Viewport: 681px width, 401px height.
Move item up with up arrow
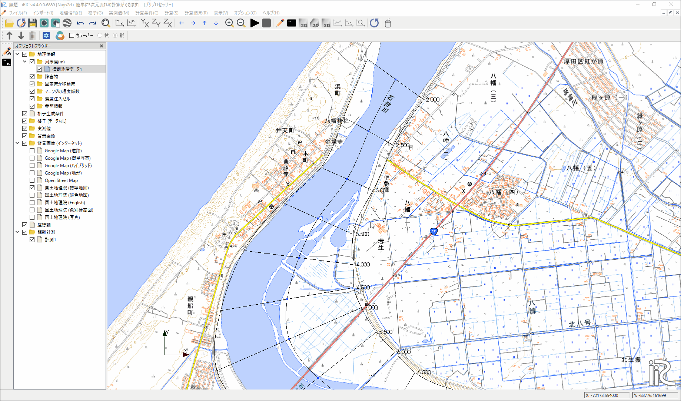[10, 36]
